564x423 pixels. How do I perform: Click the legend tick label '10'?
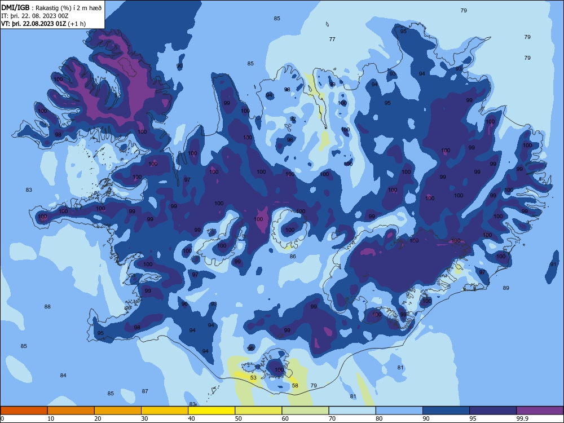click(x=51, y=418)
